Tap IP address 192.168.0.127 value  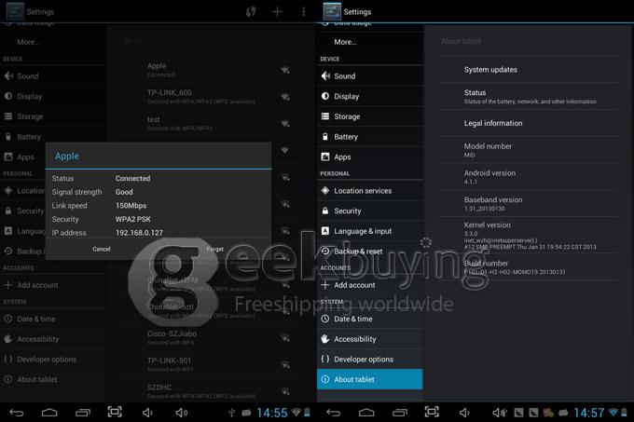(x=140, y=233)
